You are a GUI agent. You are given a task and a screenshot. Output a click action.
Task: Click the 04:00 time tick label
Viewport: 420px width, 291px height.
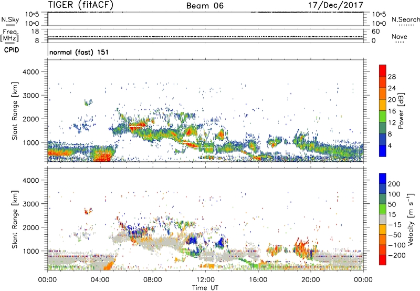pyautogui.click(x=100, y=280)
